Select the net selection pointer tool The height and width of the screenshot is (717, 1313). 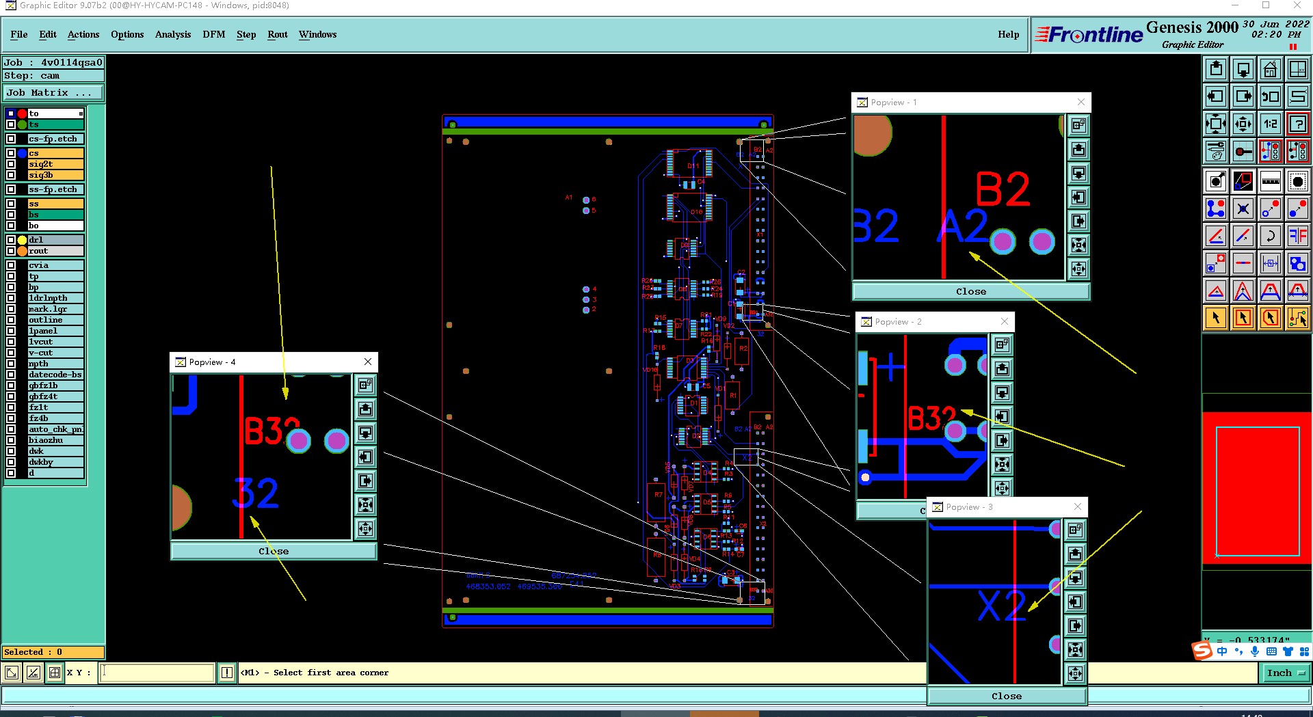tap(1298, 318)
